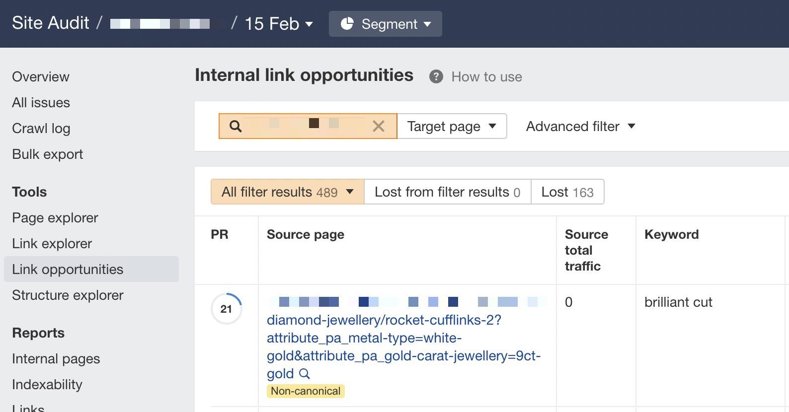The height and width of the screenshot is (412, 789).
Task: Clear the search filter with the X icon
Action: pos(378,126)
